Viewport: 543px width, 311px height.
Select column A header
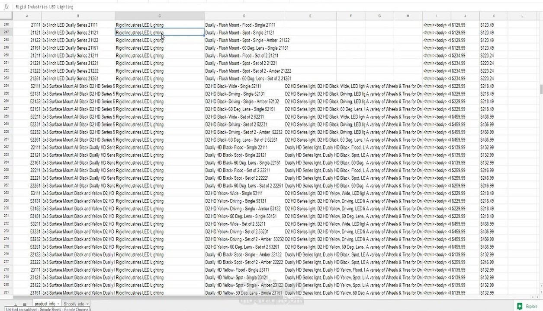coord(27,16)
